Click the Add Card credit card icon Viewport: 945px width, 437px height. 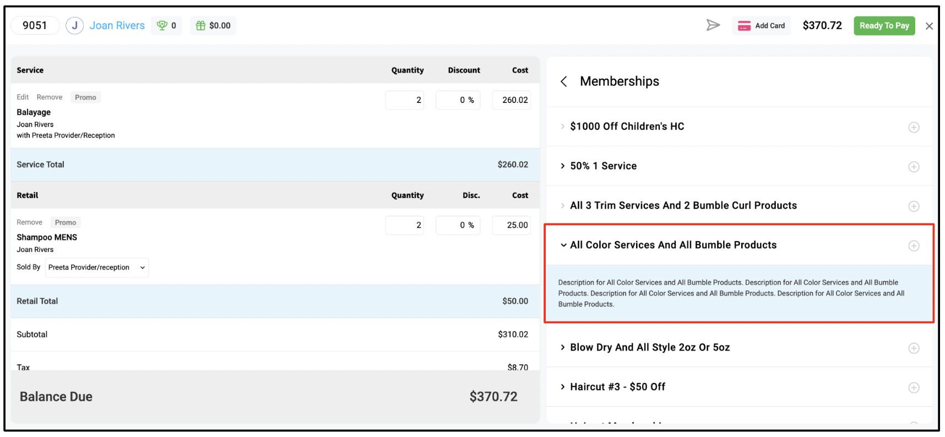click(744, 26)
